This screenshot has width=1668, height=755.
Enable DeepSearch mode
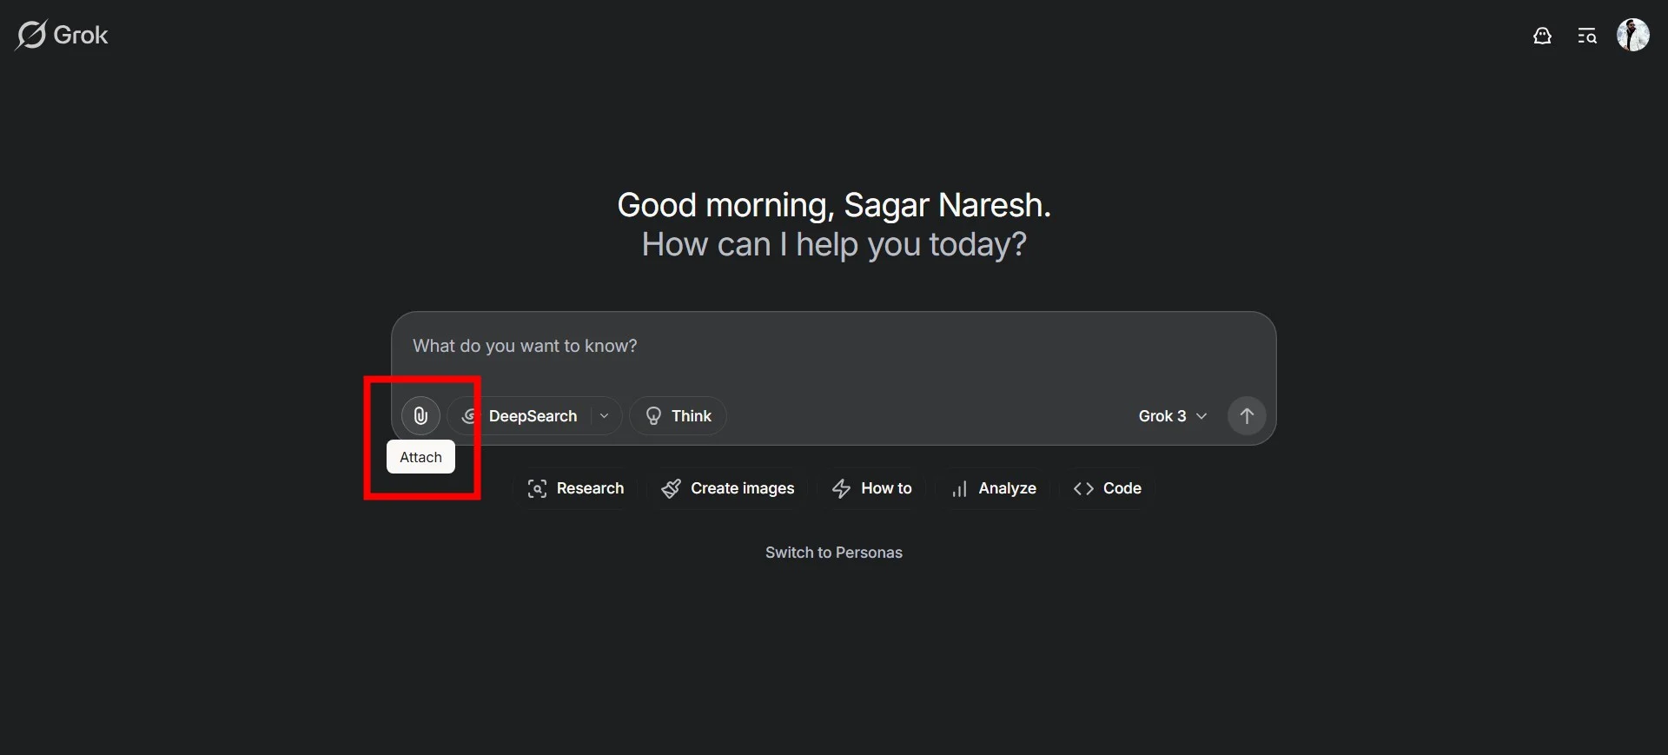click(521, 416)
